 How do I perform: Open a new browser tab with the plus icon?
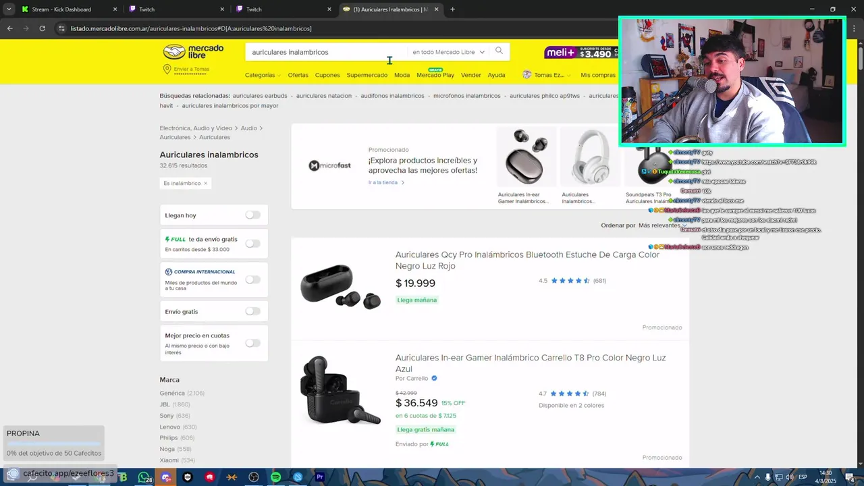tap(452, 9)
